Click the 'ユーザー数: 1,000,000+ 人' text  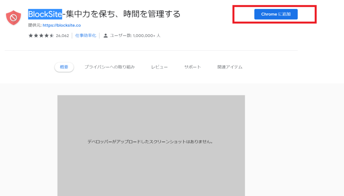coord(135,35)
